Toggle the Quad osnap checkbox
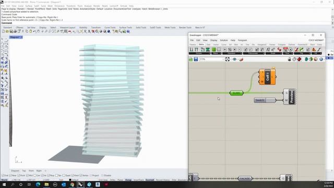This screenshot has height=188, width=334. [x=64, y=175]
